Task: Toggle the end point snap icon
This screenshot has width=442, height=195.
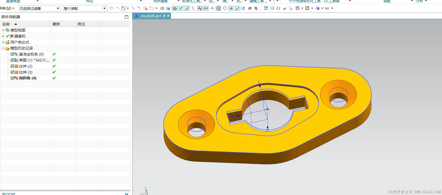Action: coord(181,8)
